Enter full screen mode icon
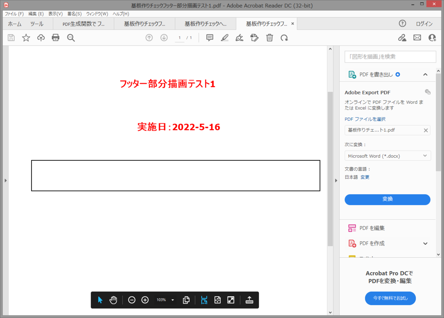444x318 pixels. 231,300
